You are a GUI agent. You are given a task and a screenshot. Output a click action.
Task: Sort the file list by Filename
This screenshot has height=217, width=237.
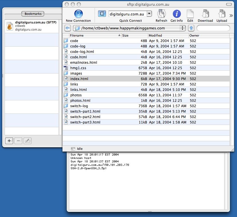(95, 35)
